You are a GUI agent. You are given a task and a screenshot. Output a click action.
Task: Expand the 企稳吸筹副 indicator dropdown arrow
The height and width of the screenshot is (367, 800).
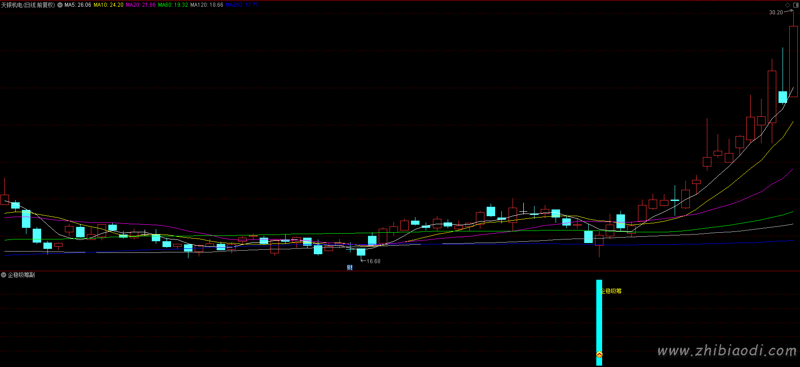(4, 275)
